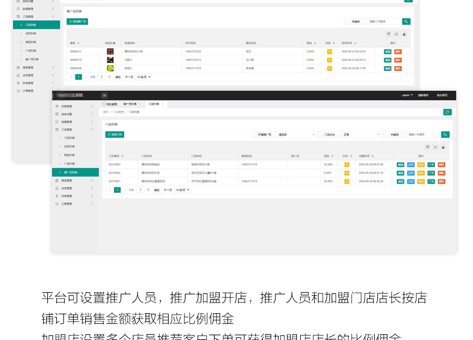
Task: Open the admin user dropdown in header
Action: [407, 95]
